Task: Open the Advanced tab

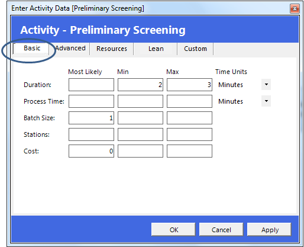Action: point(70,49)
